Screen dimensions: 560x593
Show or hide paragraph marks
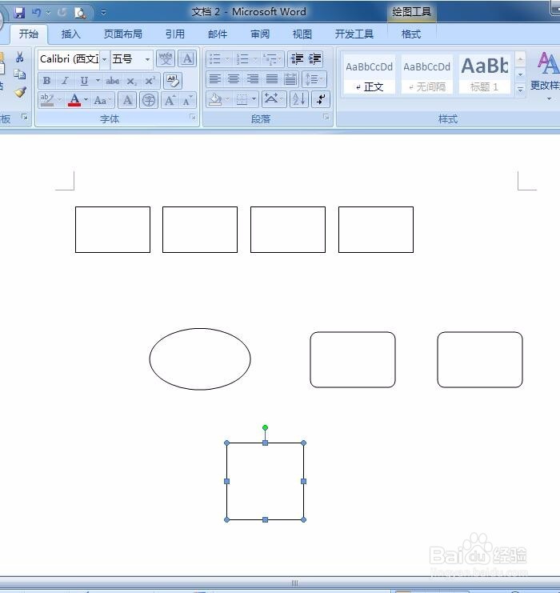click(x=321, y=99)
